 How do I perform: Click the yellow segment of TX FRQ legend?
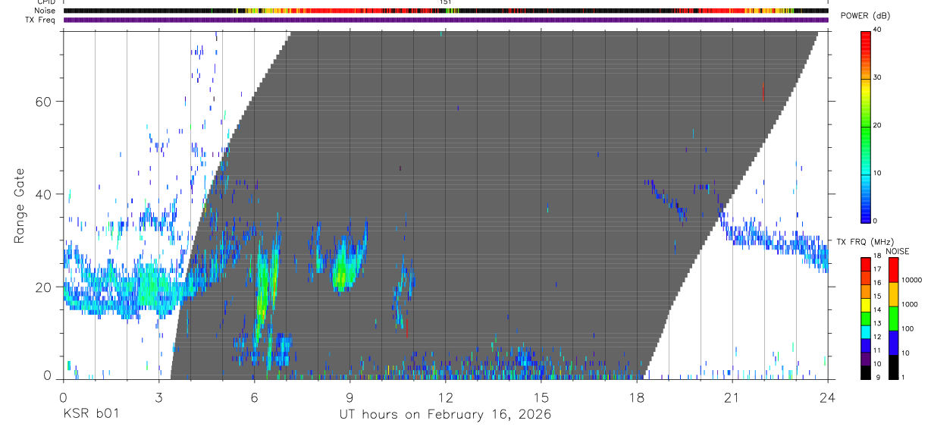(x=866, y=305)
